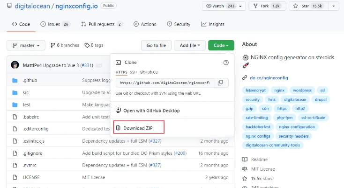Open the Star lists dropdown arrow
This screenshot has width=344, height=188.
[334, 6]
